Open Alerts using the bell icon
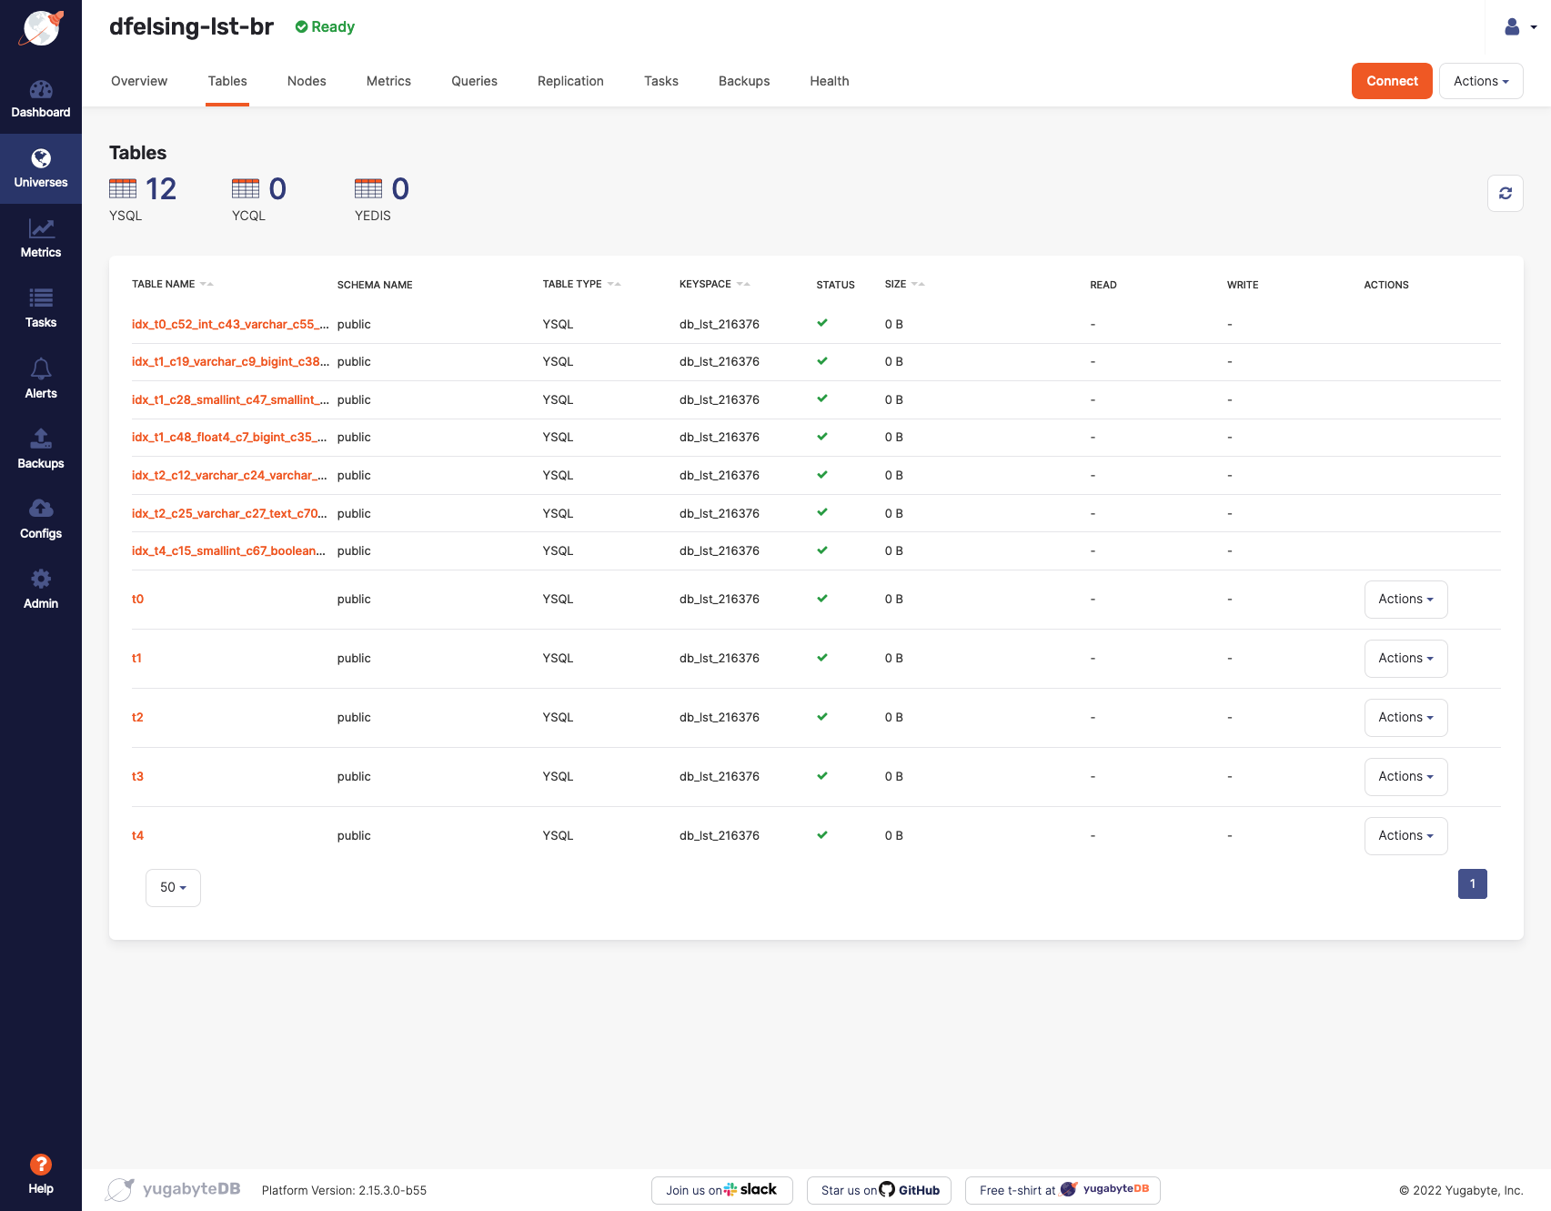This screenshot has height=1211, width=1551. tap(41, 378)
